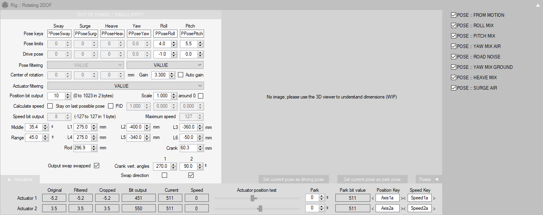Adjust Range angle stepper
Viewport: 543px width, 215px height.
pyautogui.click(x=45, y=137)
